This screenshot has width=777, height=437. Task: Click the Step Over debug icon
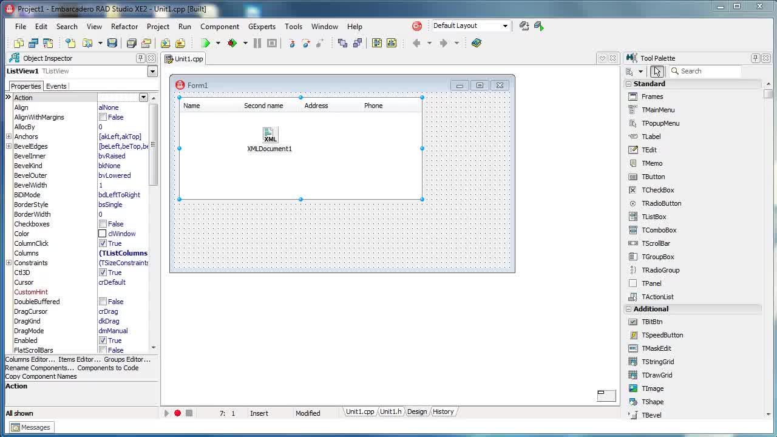pyautogui.click(x=306, y=43)
